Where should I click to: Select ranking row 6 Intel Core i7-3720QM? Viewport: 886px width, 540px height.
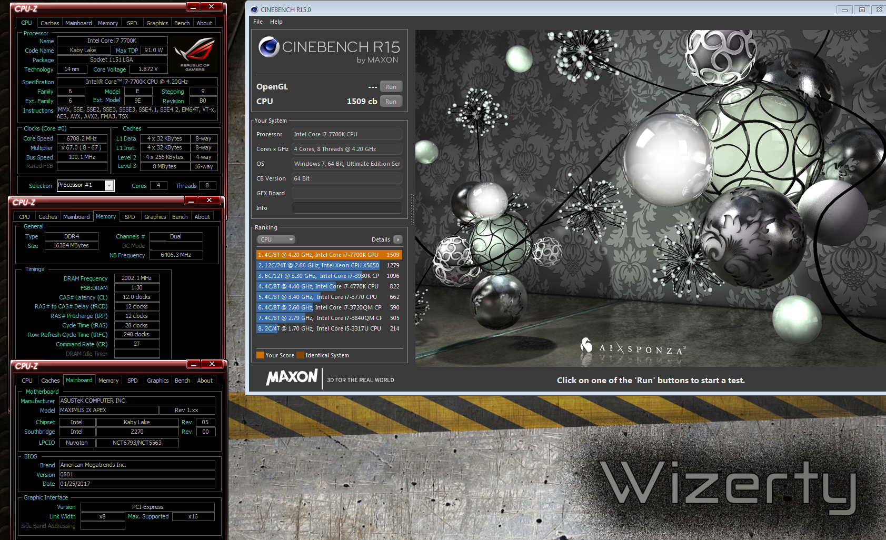[329, 307]
